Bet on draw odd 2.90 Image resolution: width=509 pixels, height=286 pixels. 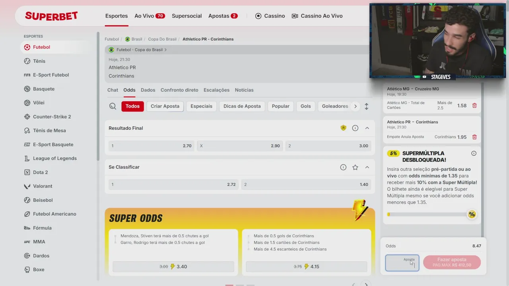(x=240, y=146)
